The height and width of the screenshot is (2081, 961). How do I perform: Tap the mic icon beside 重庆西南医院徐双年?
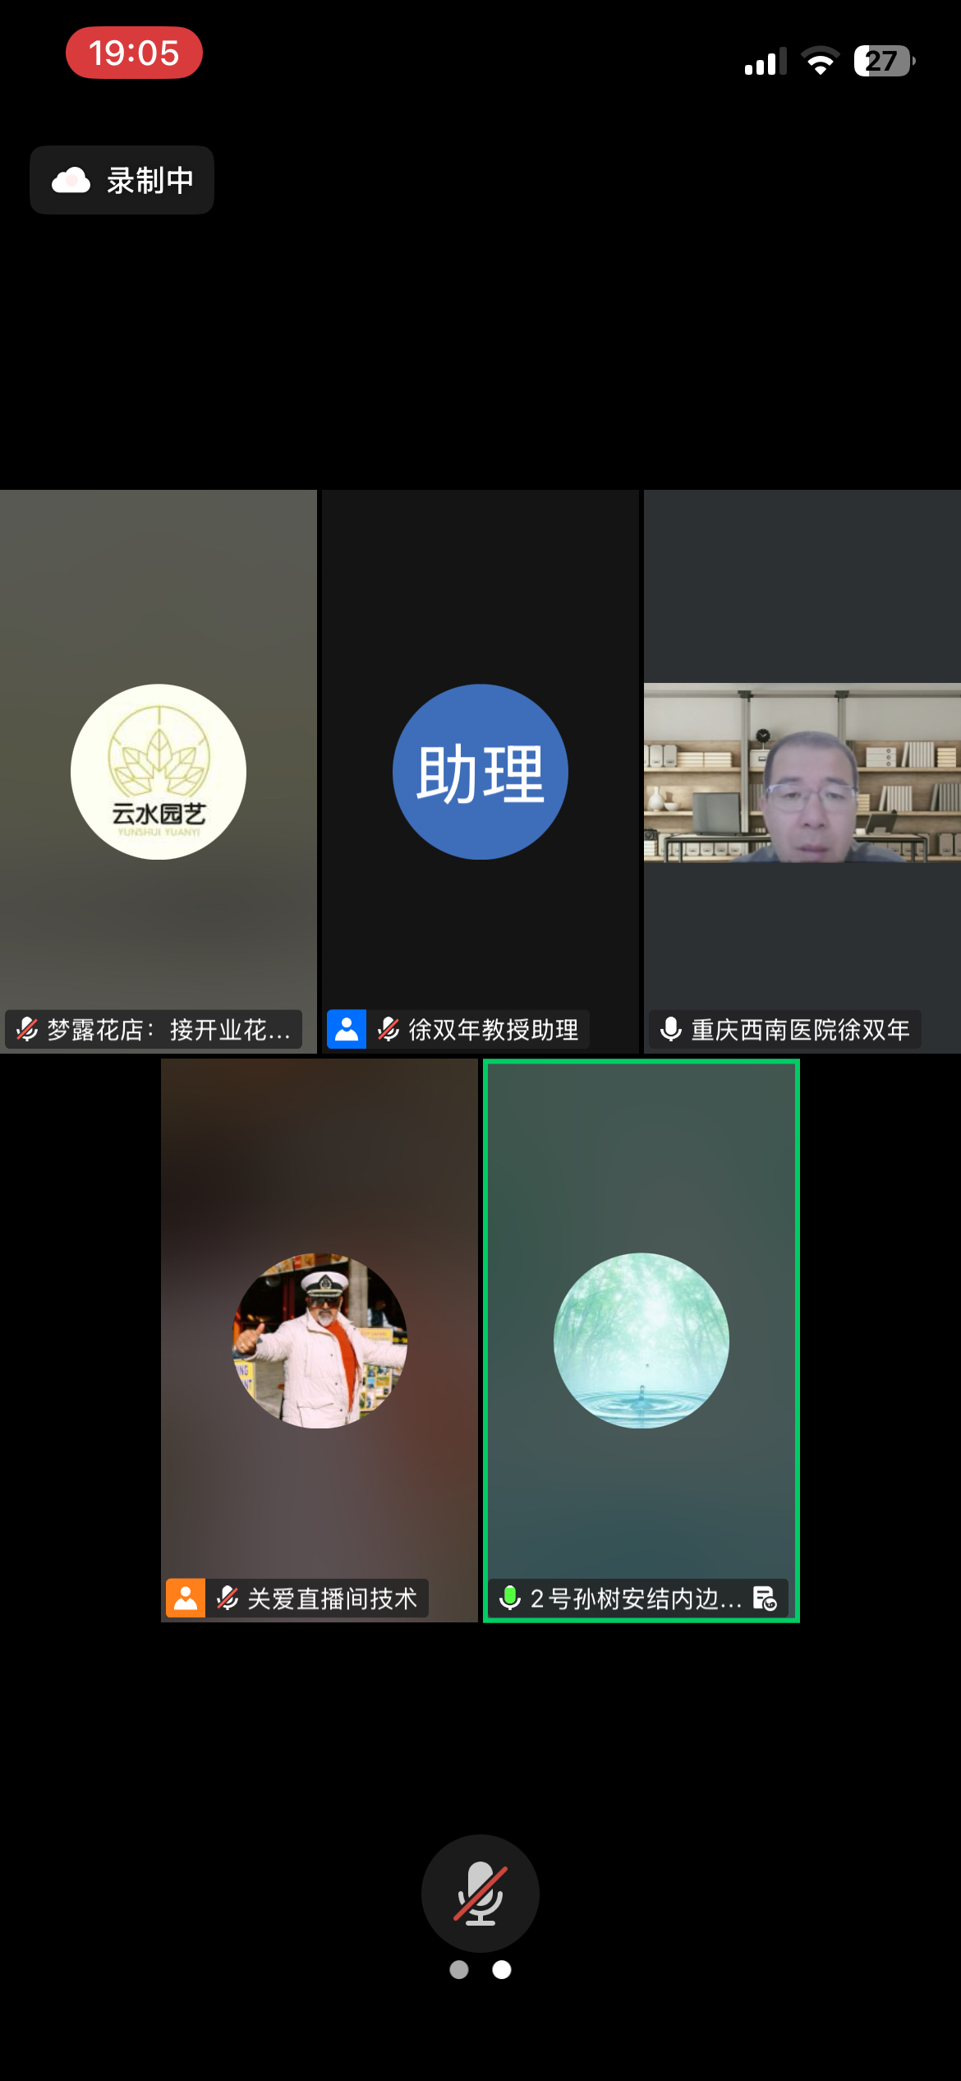click(671, 1029)
